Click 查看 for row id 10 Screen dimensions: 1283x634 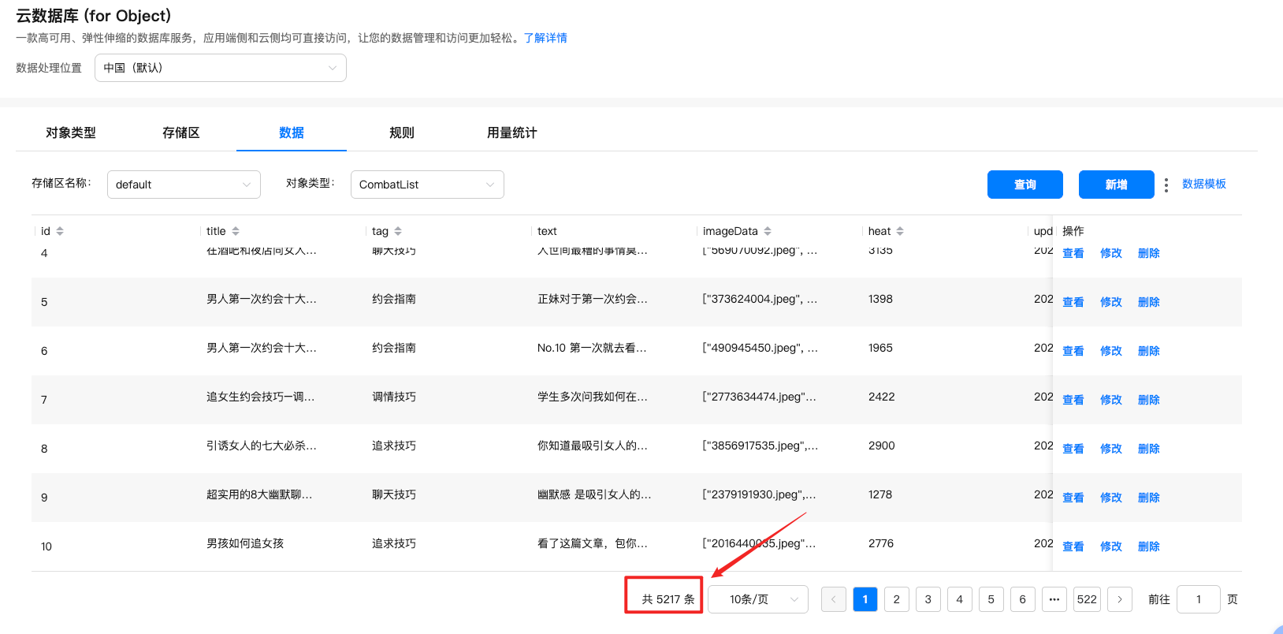1073,546
